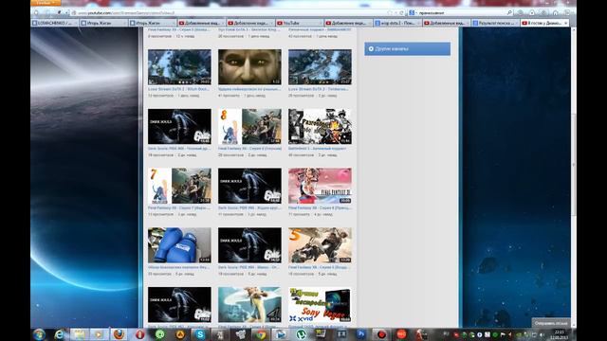Viewport: 607px width, 341px height.
Task: Switch to the игор dota 2 search tab
Action: coord(397,23)
